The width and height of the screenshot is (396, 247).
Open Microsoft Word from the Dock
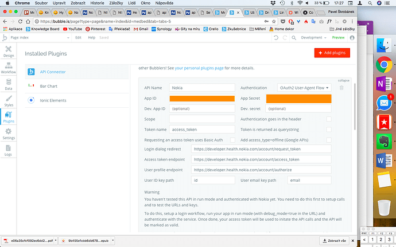(x=384, y=160)
